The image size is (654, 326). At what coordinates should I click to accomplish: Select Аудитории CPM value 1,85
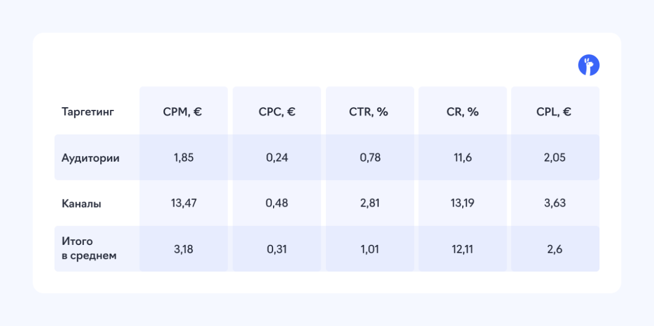pos(184,158)
